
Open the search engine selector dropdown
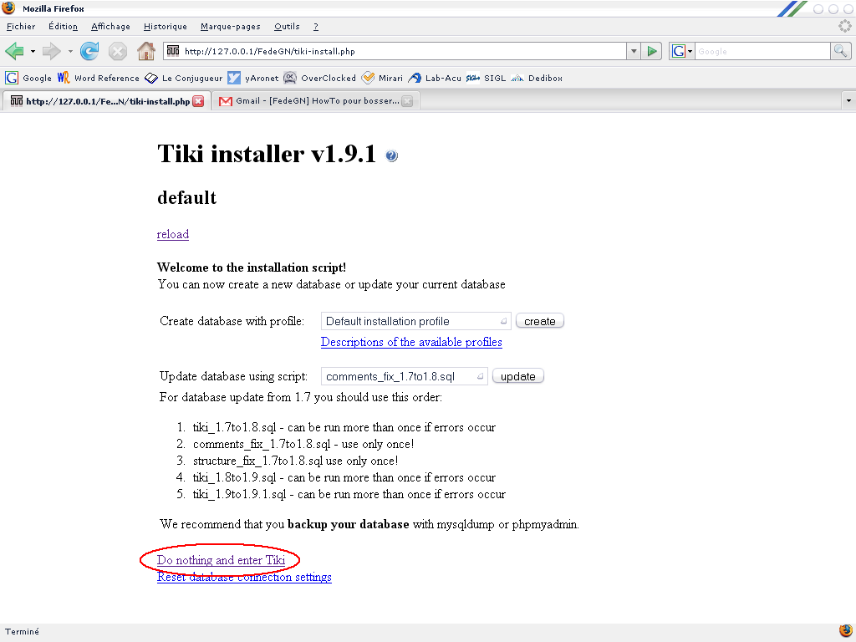680,51
